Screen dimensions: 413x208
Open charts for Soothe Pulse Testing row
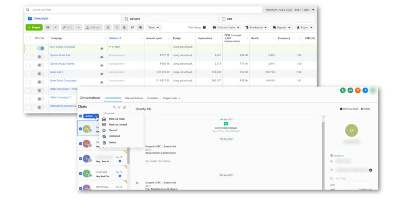(102, 65)
